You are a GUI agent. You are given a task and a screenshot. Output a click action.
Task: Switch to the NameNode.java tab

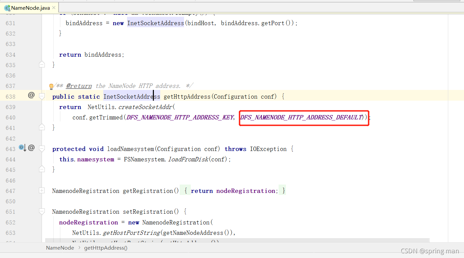30,7
